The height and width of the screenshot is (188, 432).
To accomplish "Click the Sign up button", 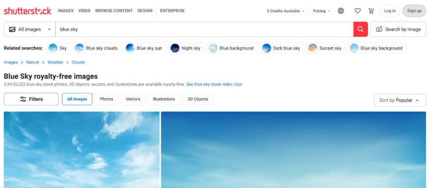I will click(x=414, y=11).
